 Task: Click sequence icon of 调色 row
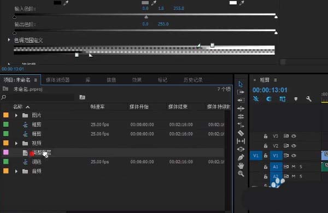pyautogui.click(x=25, y=162)
